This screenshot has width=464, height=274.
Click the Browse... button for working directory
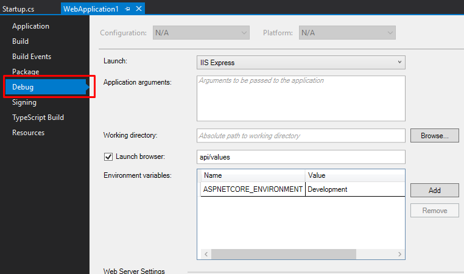434,136
